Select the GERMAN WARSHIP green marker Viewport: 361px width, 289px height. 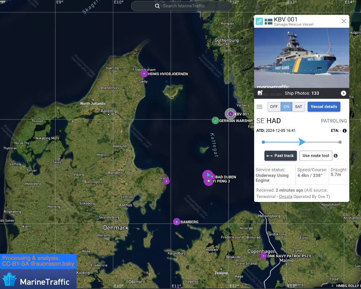(215, 120)
